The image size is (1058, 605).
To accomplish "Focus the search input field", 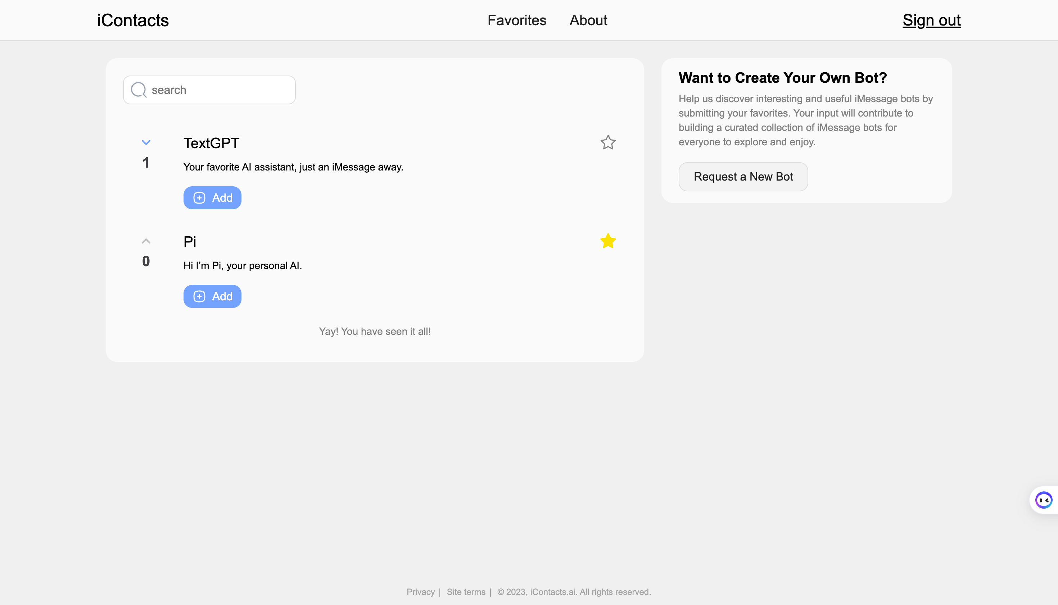I will (209, 90).
